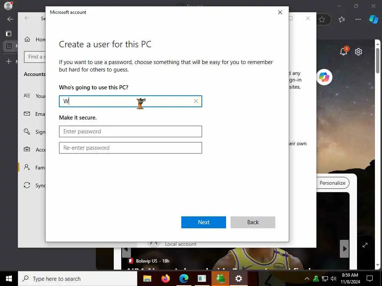
Task: Open Sync your settings icon
Action: (x=27, y=185)
